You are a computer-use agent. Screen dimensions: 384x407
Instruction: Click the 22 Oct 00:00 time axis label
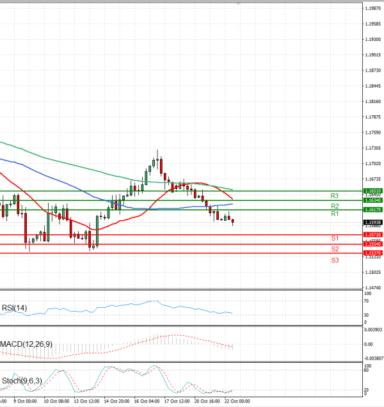click(237, 402)
